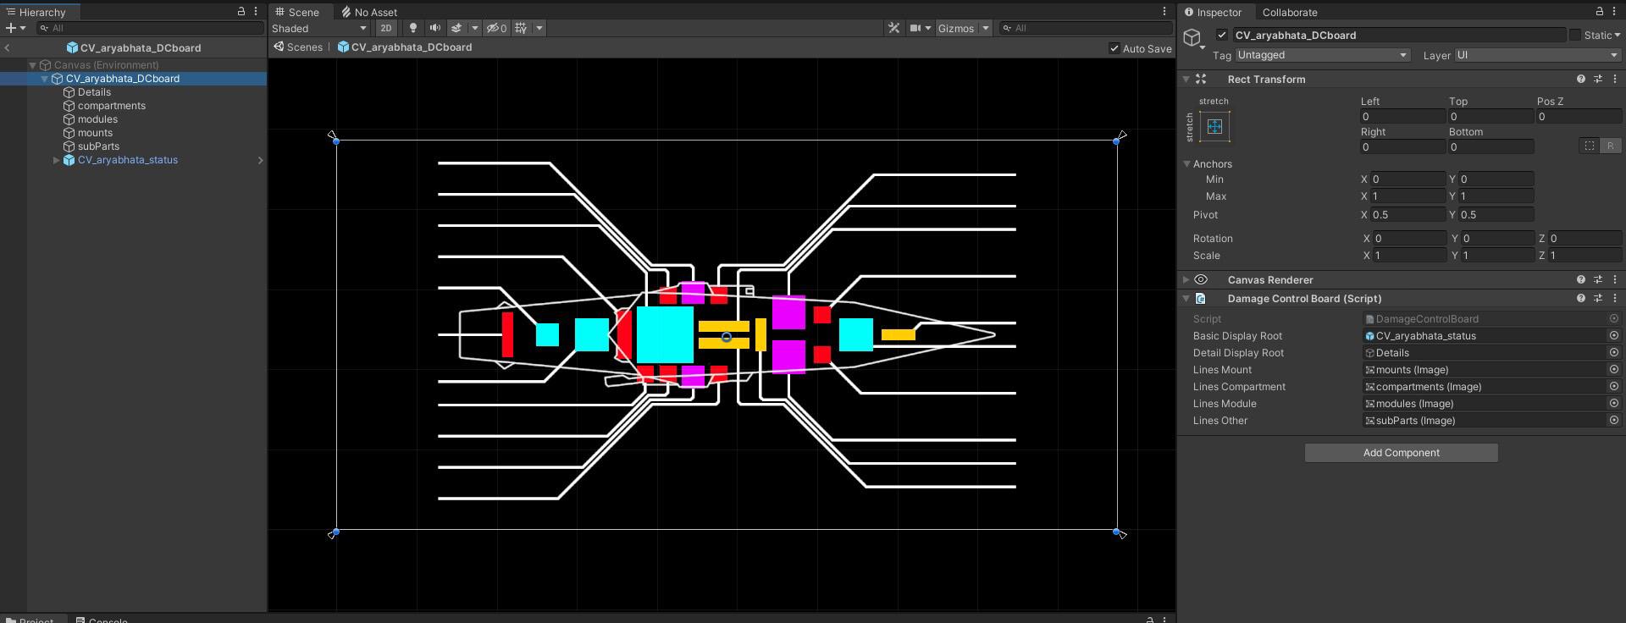
Task: Open Damage Control Board preset settings icon
Action: [x=1598, y=298]
